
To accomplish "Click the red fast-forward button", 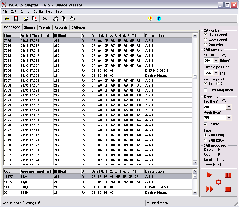I will pyautogui.click(x=210, y=189).
